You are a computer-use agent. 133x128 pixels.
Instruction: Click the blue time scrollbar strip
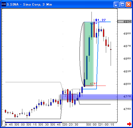[34, 122]
